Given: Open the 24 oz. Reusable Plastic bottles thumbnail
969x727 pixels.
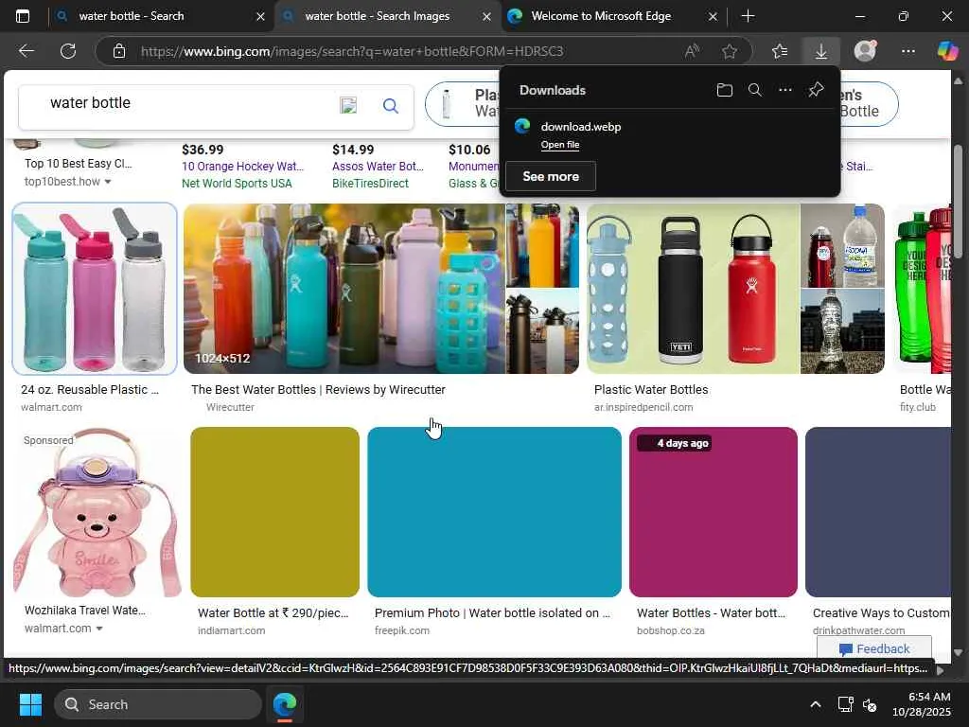Looking at the screenshot, I should coord(95,289).
